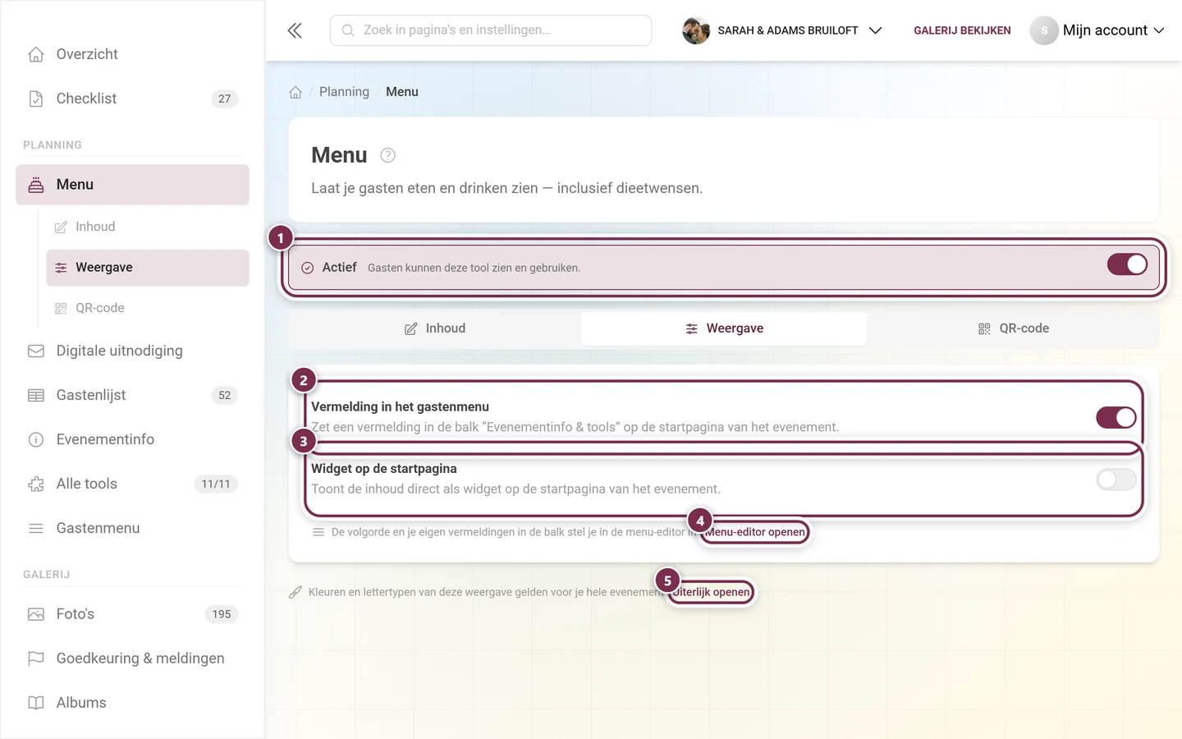The width and height of the screenshot is (1182, 739).
Task: Click the Checklist document icon in sidebar
Action: tap(36, 99)
